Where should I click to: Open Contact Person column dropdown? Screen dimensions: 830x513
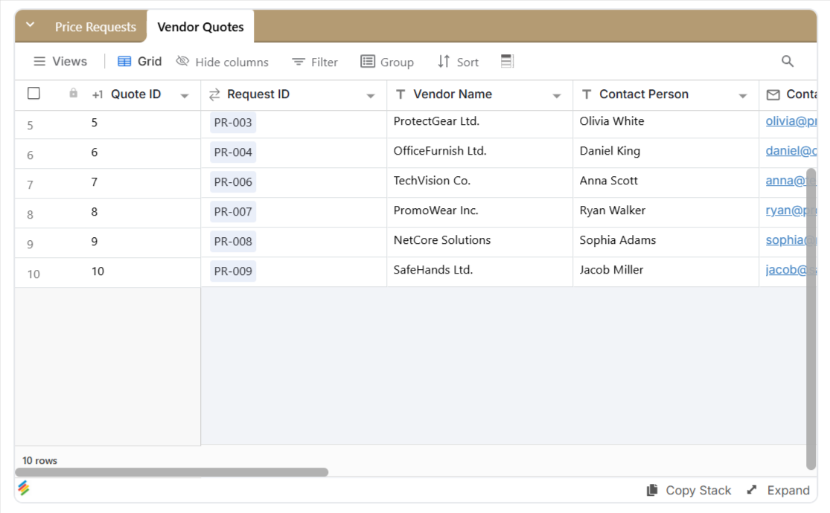point(743,96)
